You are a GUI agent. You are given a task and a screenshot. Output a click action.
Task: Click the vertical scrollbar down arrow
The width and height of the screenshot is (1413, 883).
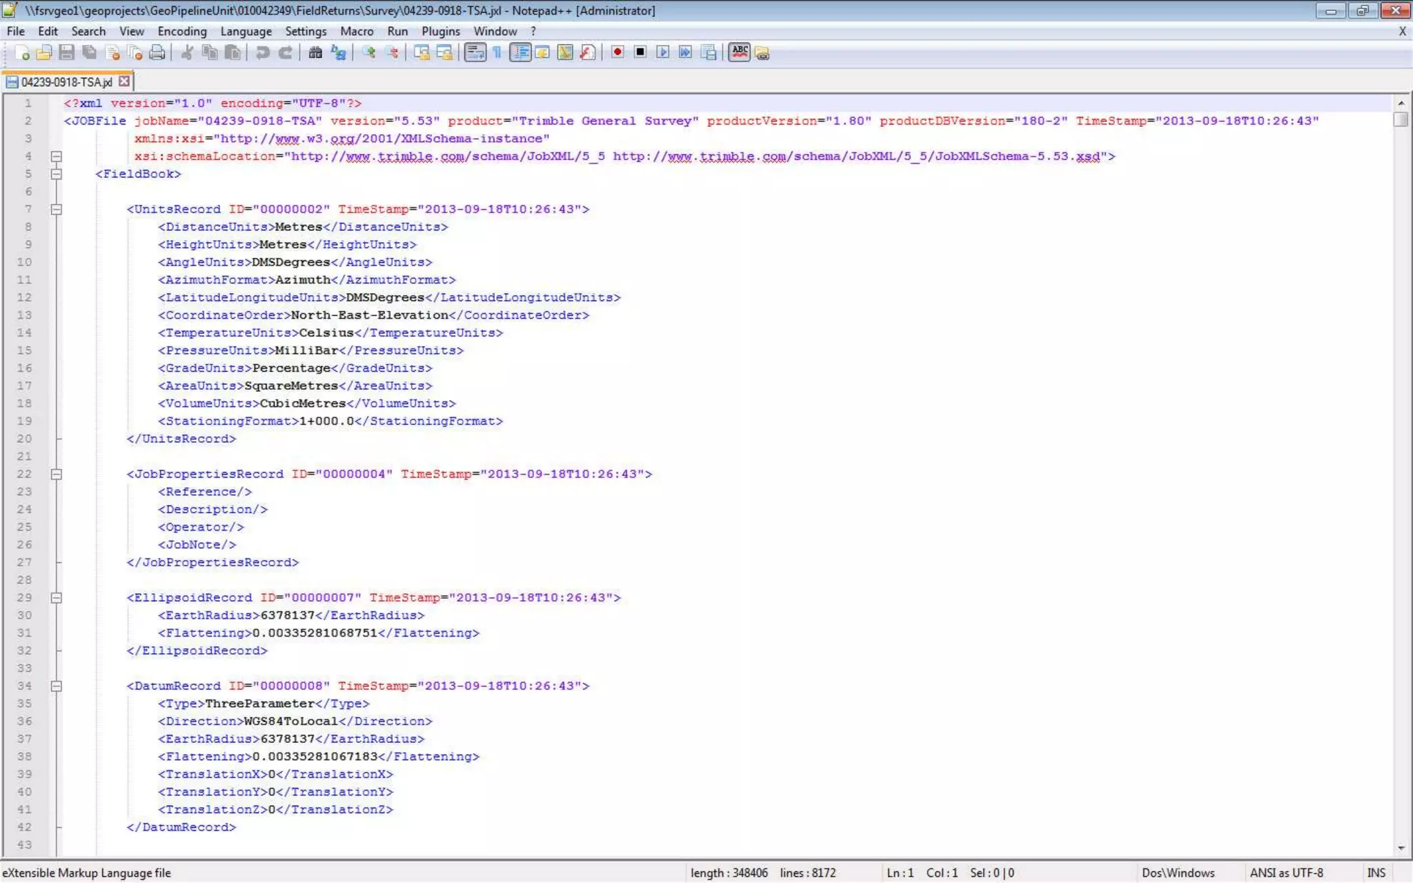(1401, 848)
